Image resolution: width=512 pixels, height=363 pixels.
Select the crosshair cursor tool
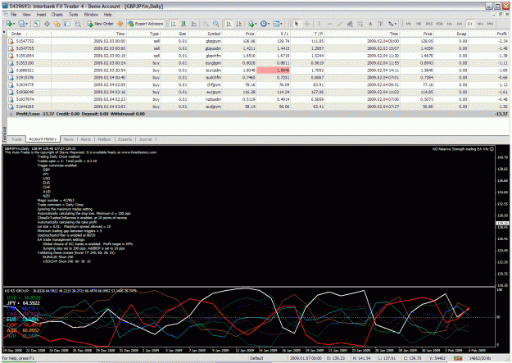[x=306, y=24]
